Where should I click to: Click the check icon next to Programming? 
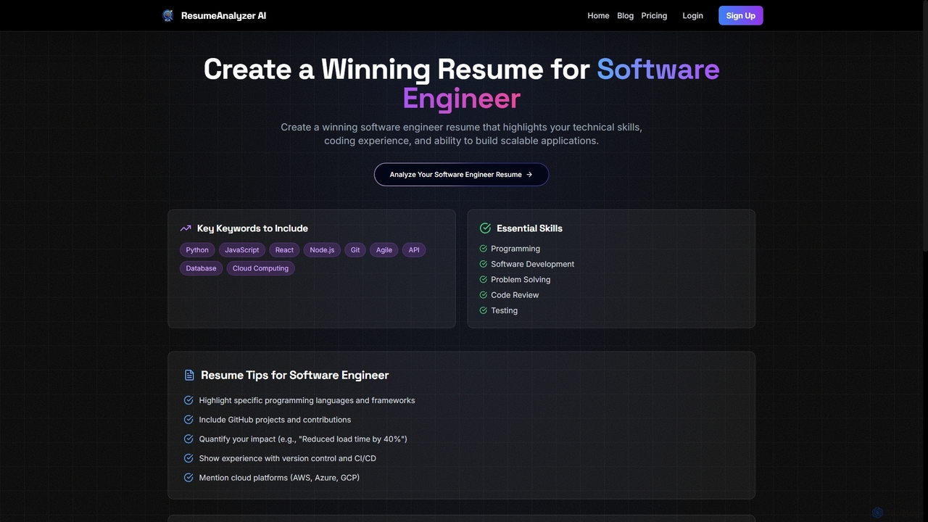pyautogui.click(x=483, y=249)
